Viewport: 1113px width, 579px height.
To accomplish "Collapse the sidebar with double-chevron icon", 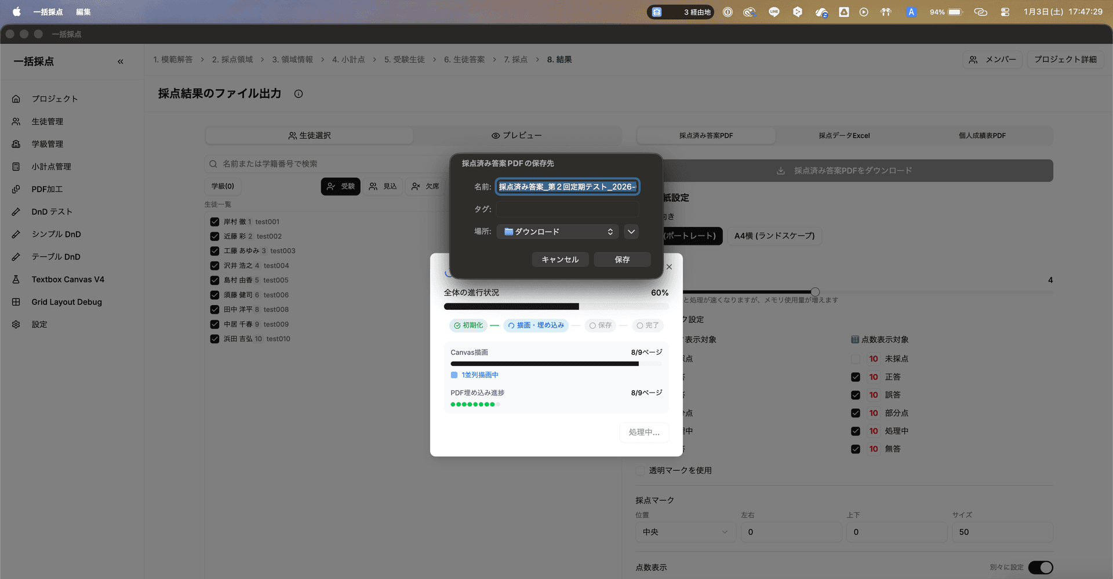I will click(x=121, y=61).
